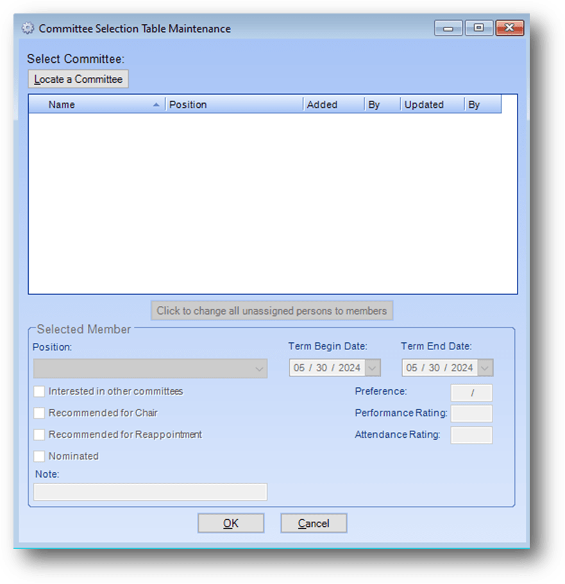Click 'Click to change all unassigned persons to members'
The width and height of the screenshot is (565, 584).
coord(271,311)
